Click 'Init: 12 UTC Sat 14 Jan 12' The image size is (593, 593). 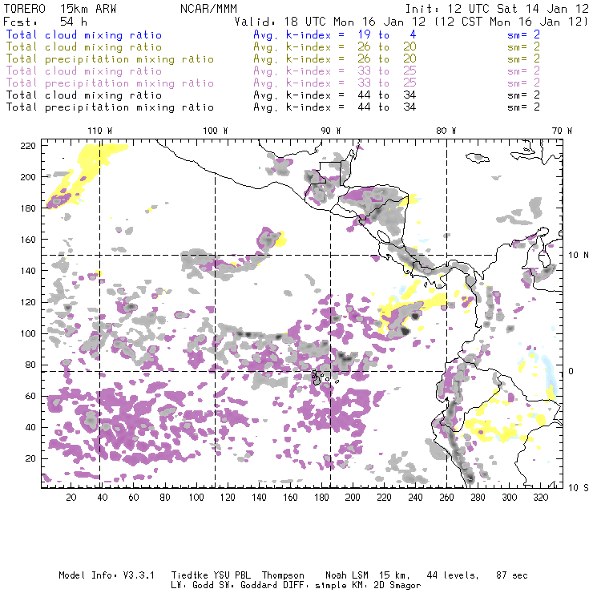[497, 8]
